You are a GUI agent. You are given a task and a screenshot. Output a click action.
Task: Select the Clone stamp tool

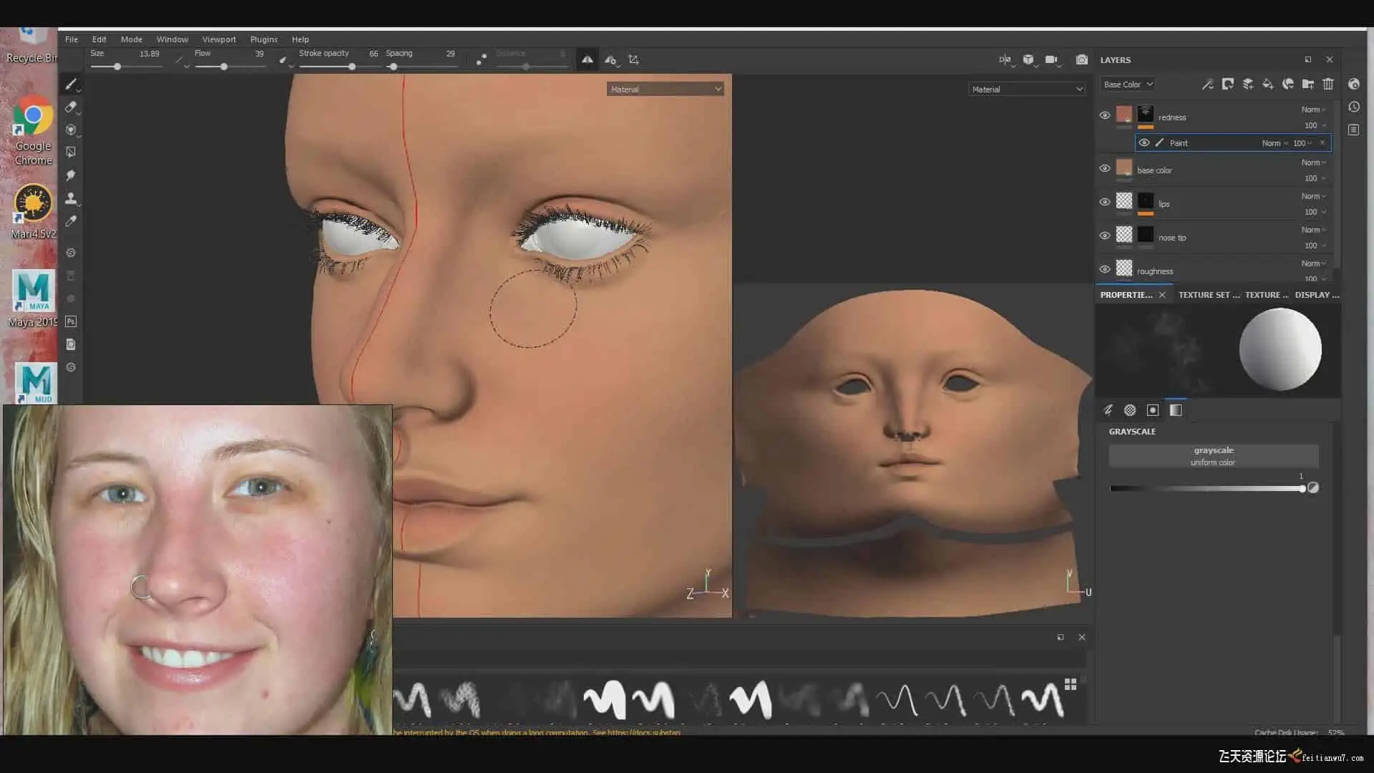70,198
